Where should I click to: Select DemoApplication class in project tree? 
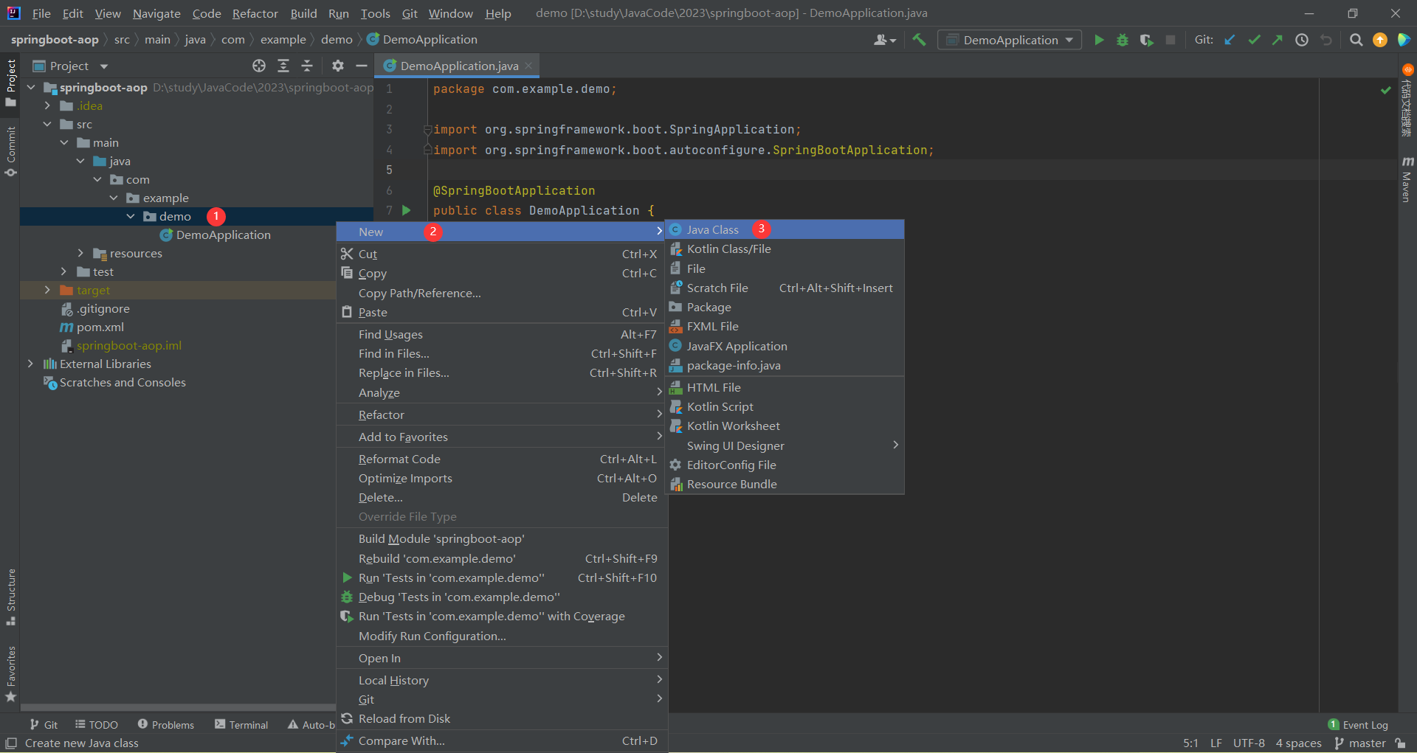(x=223, y=235)
